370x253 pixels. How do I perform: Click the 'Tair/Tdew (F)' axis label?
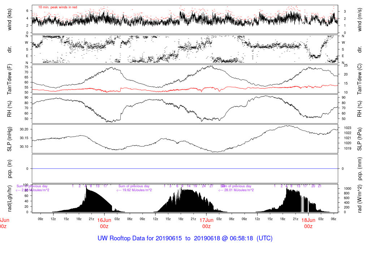[x=9, y=80]
